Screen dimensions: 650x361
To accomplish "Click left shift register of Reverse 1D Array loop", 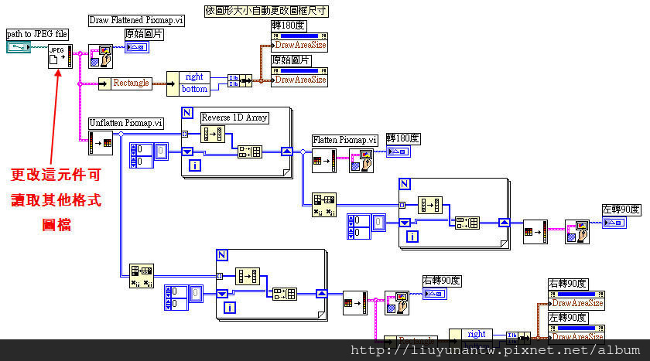I will click(x=187, y=152).
